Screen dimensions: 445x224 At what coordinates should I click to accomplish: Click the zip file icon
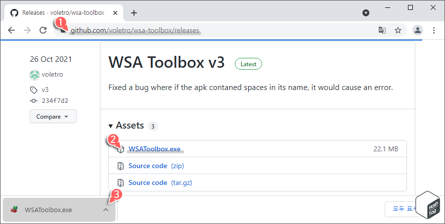[x=121, y=166]
